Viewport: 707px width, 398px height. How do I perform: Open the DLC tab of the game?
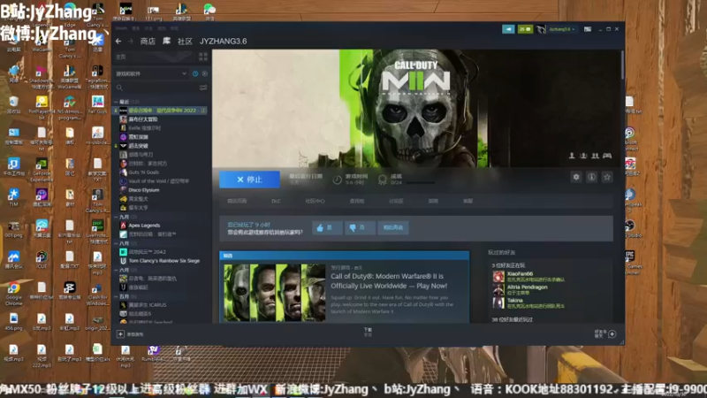(x=276, y=202)
